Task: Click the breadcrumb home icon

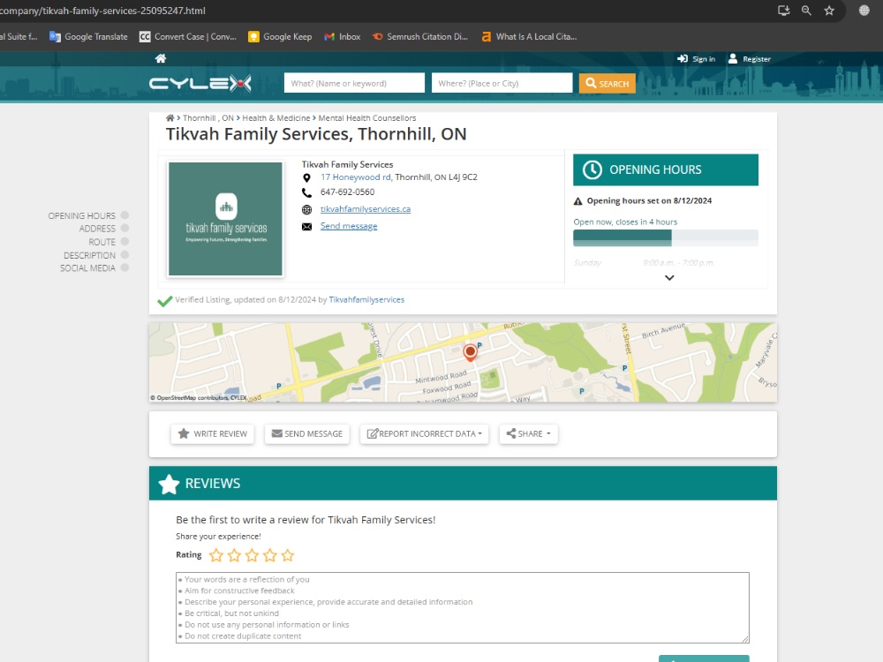Action: tap(170, 117)
